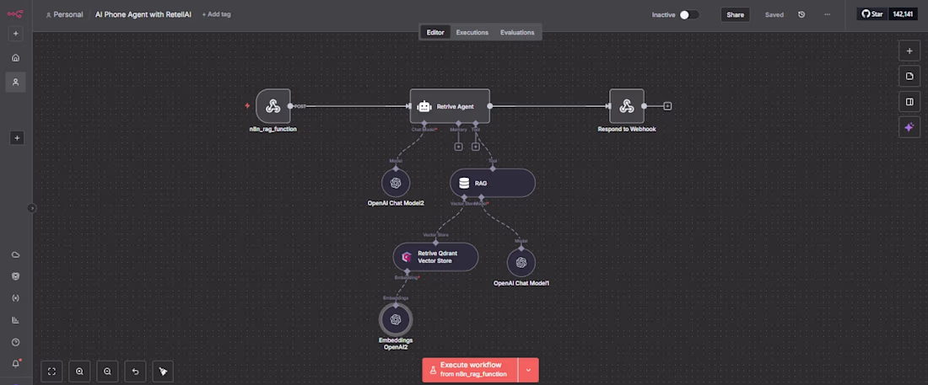Click the plus icon below the n8n logo
The width and height of the screenshot is (928, 385).
coord(16,34)
